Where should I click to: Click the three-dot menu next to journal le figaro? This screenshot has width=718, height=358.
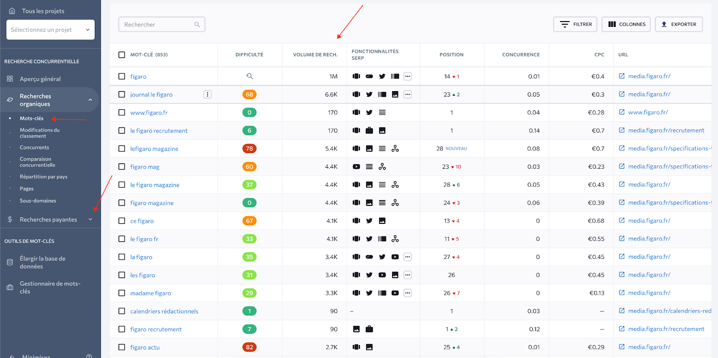click(x=207, y=94)
